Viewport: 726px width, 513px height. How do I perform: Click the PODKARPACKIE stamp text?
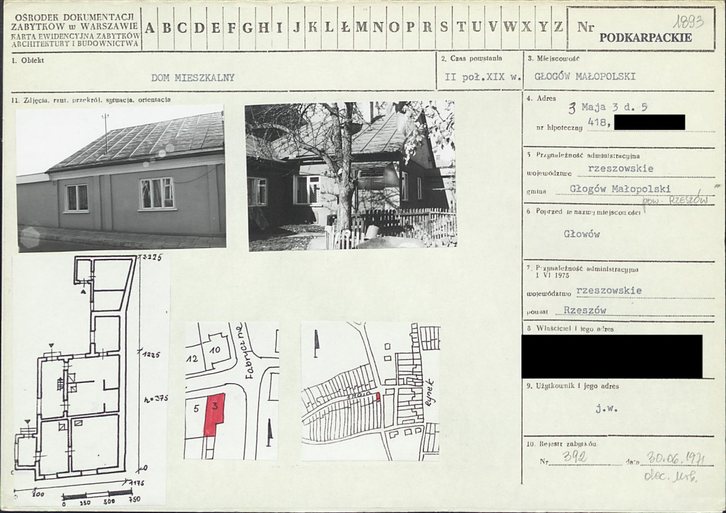[x=645, y=38]
